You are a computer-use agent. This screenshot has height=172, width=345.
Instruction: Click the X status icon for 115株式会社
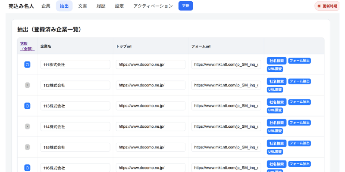(27, 147)
